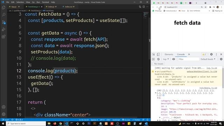The height and width of the screenshot is (126, 224).
Task: Open a new Chrome tab
Action: click(x=196, y=3)
